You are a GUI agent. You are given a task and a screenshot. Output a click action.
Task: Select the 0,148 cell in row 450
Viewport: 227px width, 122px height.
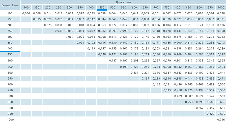click(x=102, y=54)
